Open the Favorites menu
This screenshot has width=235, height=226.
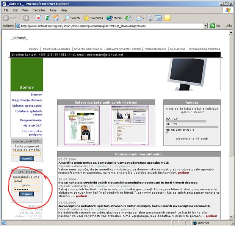(39, 10)
